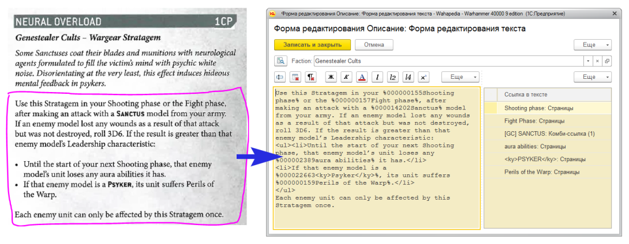Click the insert link icon in the formatting toolbar
Screen dimensions: 629x244
[x=280, y=77]
